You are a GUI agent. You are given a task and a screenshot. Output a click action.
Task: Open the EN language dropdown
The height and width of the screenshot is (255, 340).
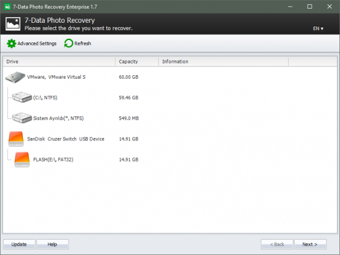pos(318,28)
